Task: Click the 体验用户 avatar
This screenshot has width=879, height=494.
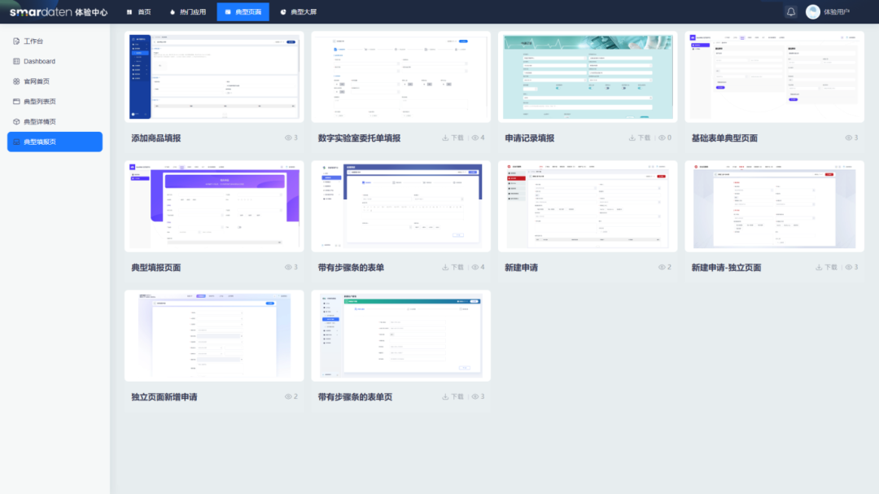Action: tap(813, 11)
